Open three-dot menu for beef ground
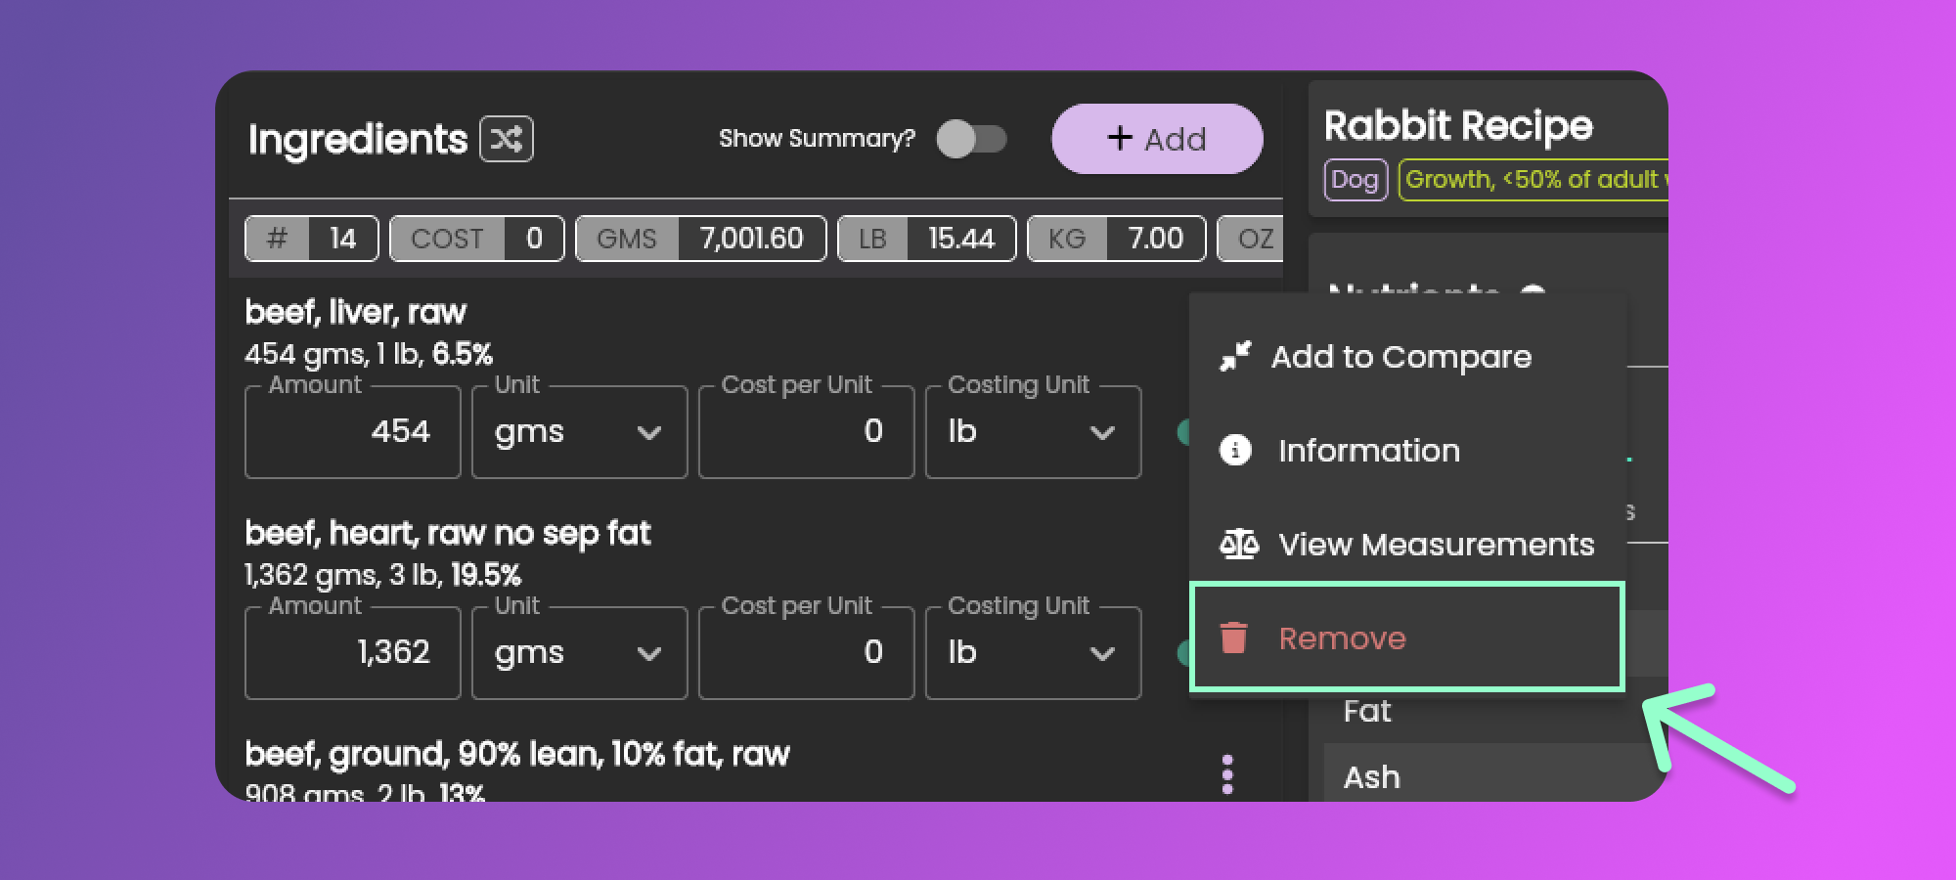Screen dimensions: 1956x880 (1227, 774)
